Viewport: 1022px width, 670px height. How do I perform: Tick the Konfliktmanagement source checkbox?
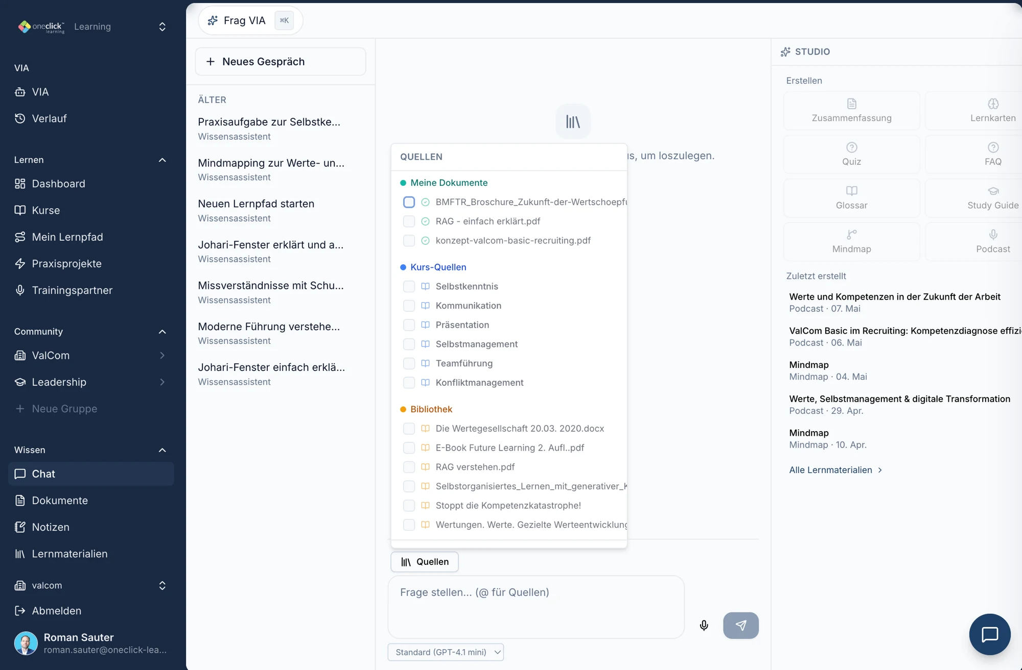tap(409, 383)
